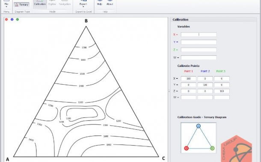Click the Z variable input field
Image resolution: width=261 pixels, height=162 pixels.
click(x=199, y=50)
